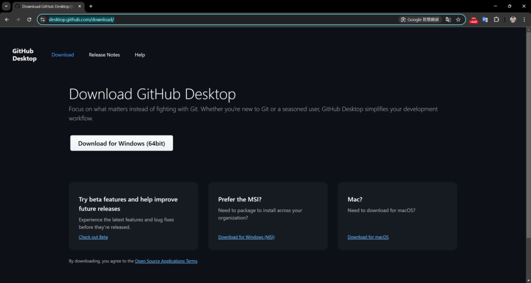Open the Release Notes nav link
Viewport: 531px width, 283px height.
pyautogui.click(x=104, y=55)
